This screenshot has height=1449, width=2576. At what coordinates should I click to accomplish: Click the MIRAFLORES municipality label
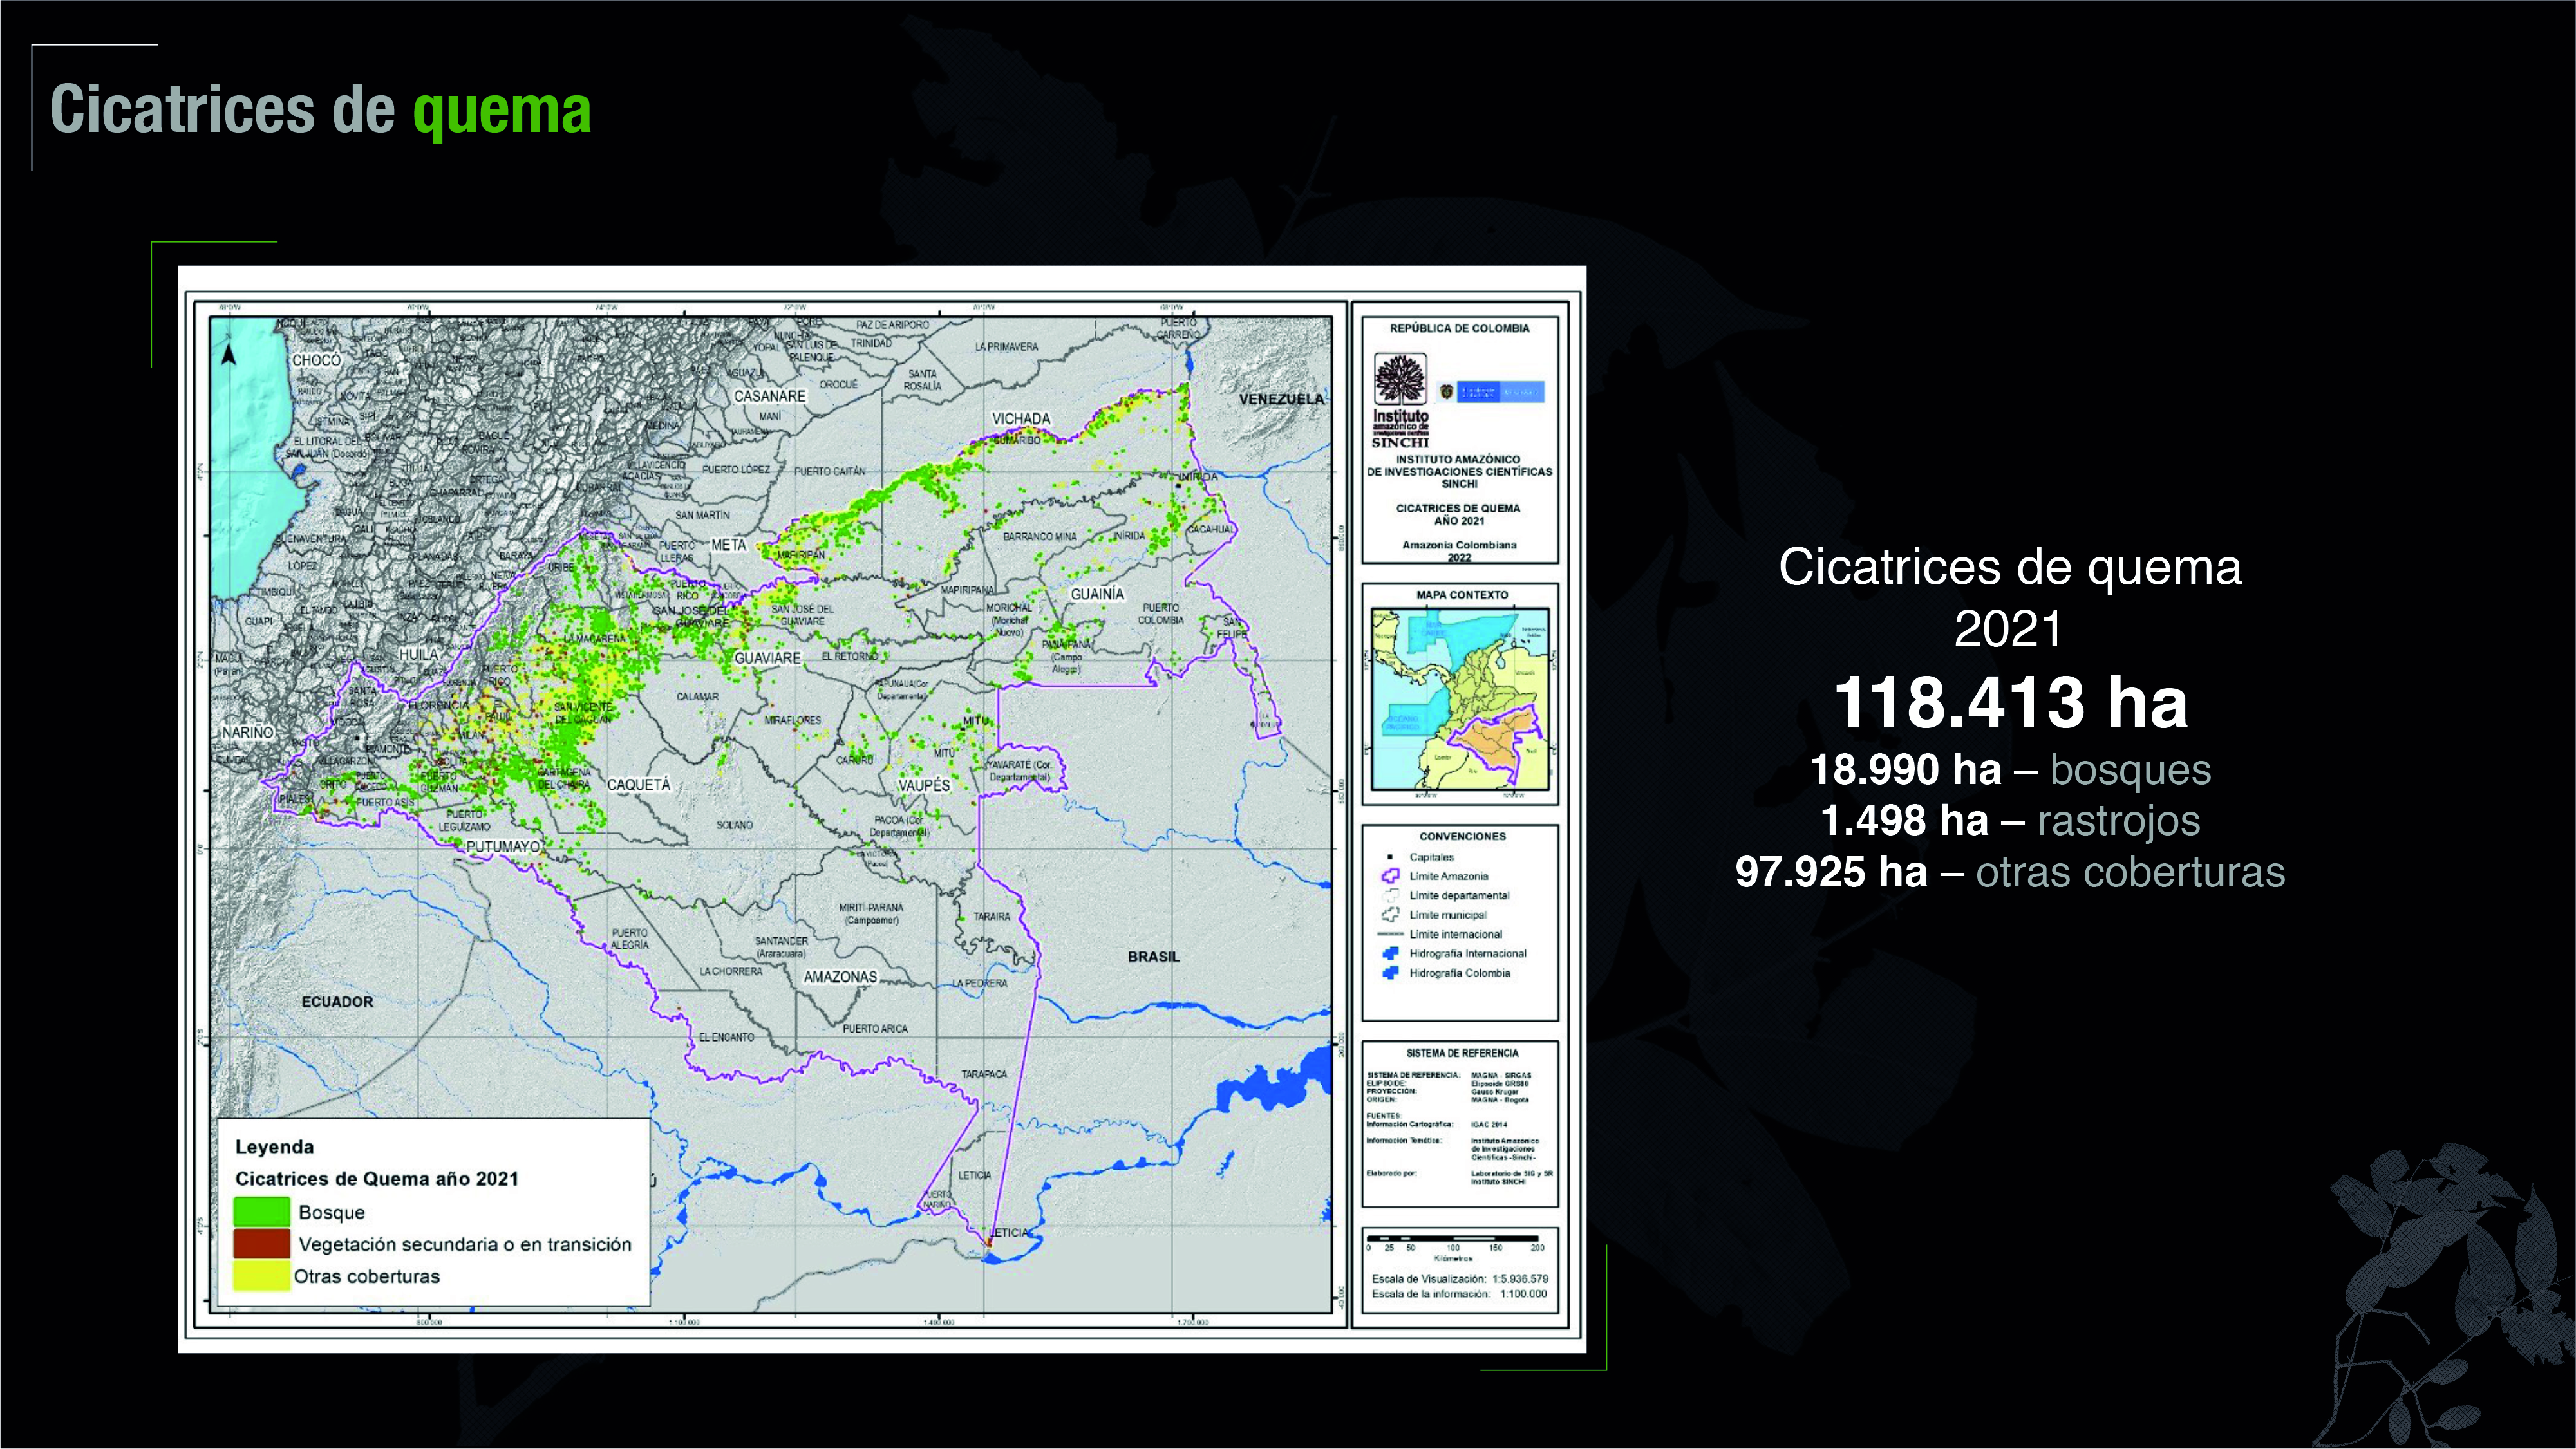point(793,720)
